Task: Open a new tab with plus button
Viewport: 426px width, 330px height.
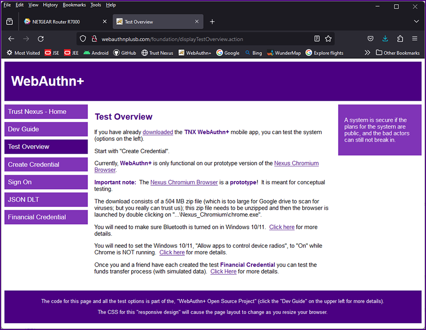Action: 212,22
